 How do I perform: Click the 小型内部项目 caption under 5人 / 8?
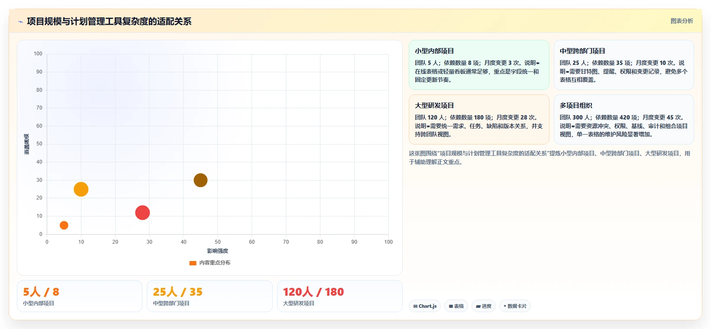39,303
